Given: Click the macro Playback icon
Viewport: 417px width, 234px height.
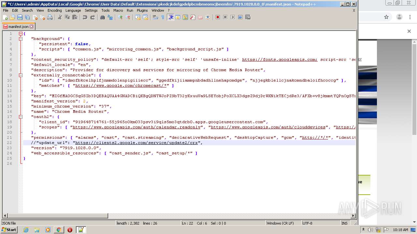Looking at the screenshot, I should [233, 17].
